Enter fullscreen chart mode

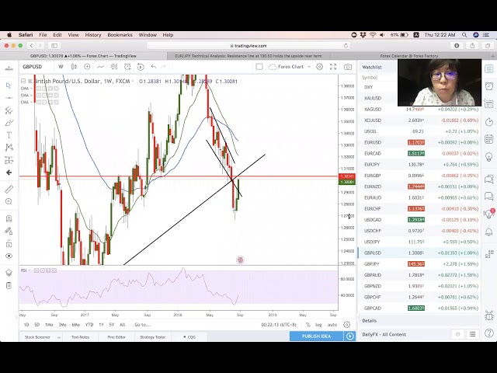[333, 67]
